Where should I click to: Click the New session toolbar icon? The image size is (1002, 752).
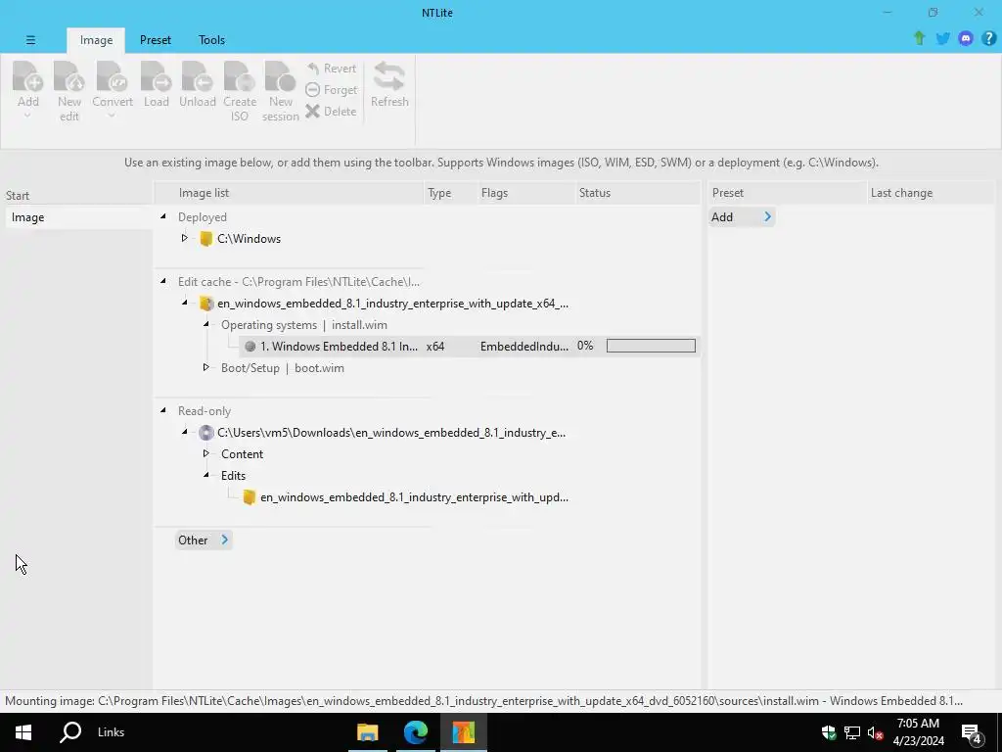pyautogui.click(x=281, y=76)
